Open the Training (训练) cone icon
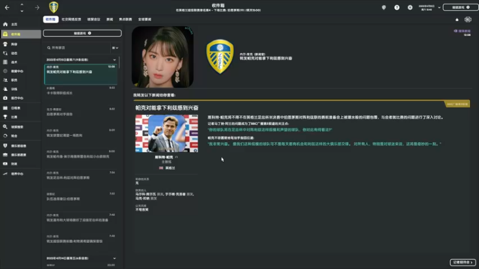Image resolution: width=479 pixels, height=269 pixels. (5, 89)
